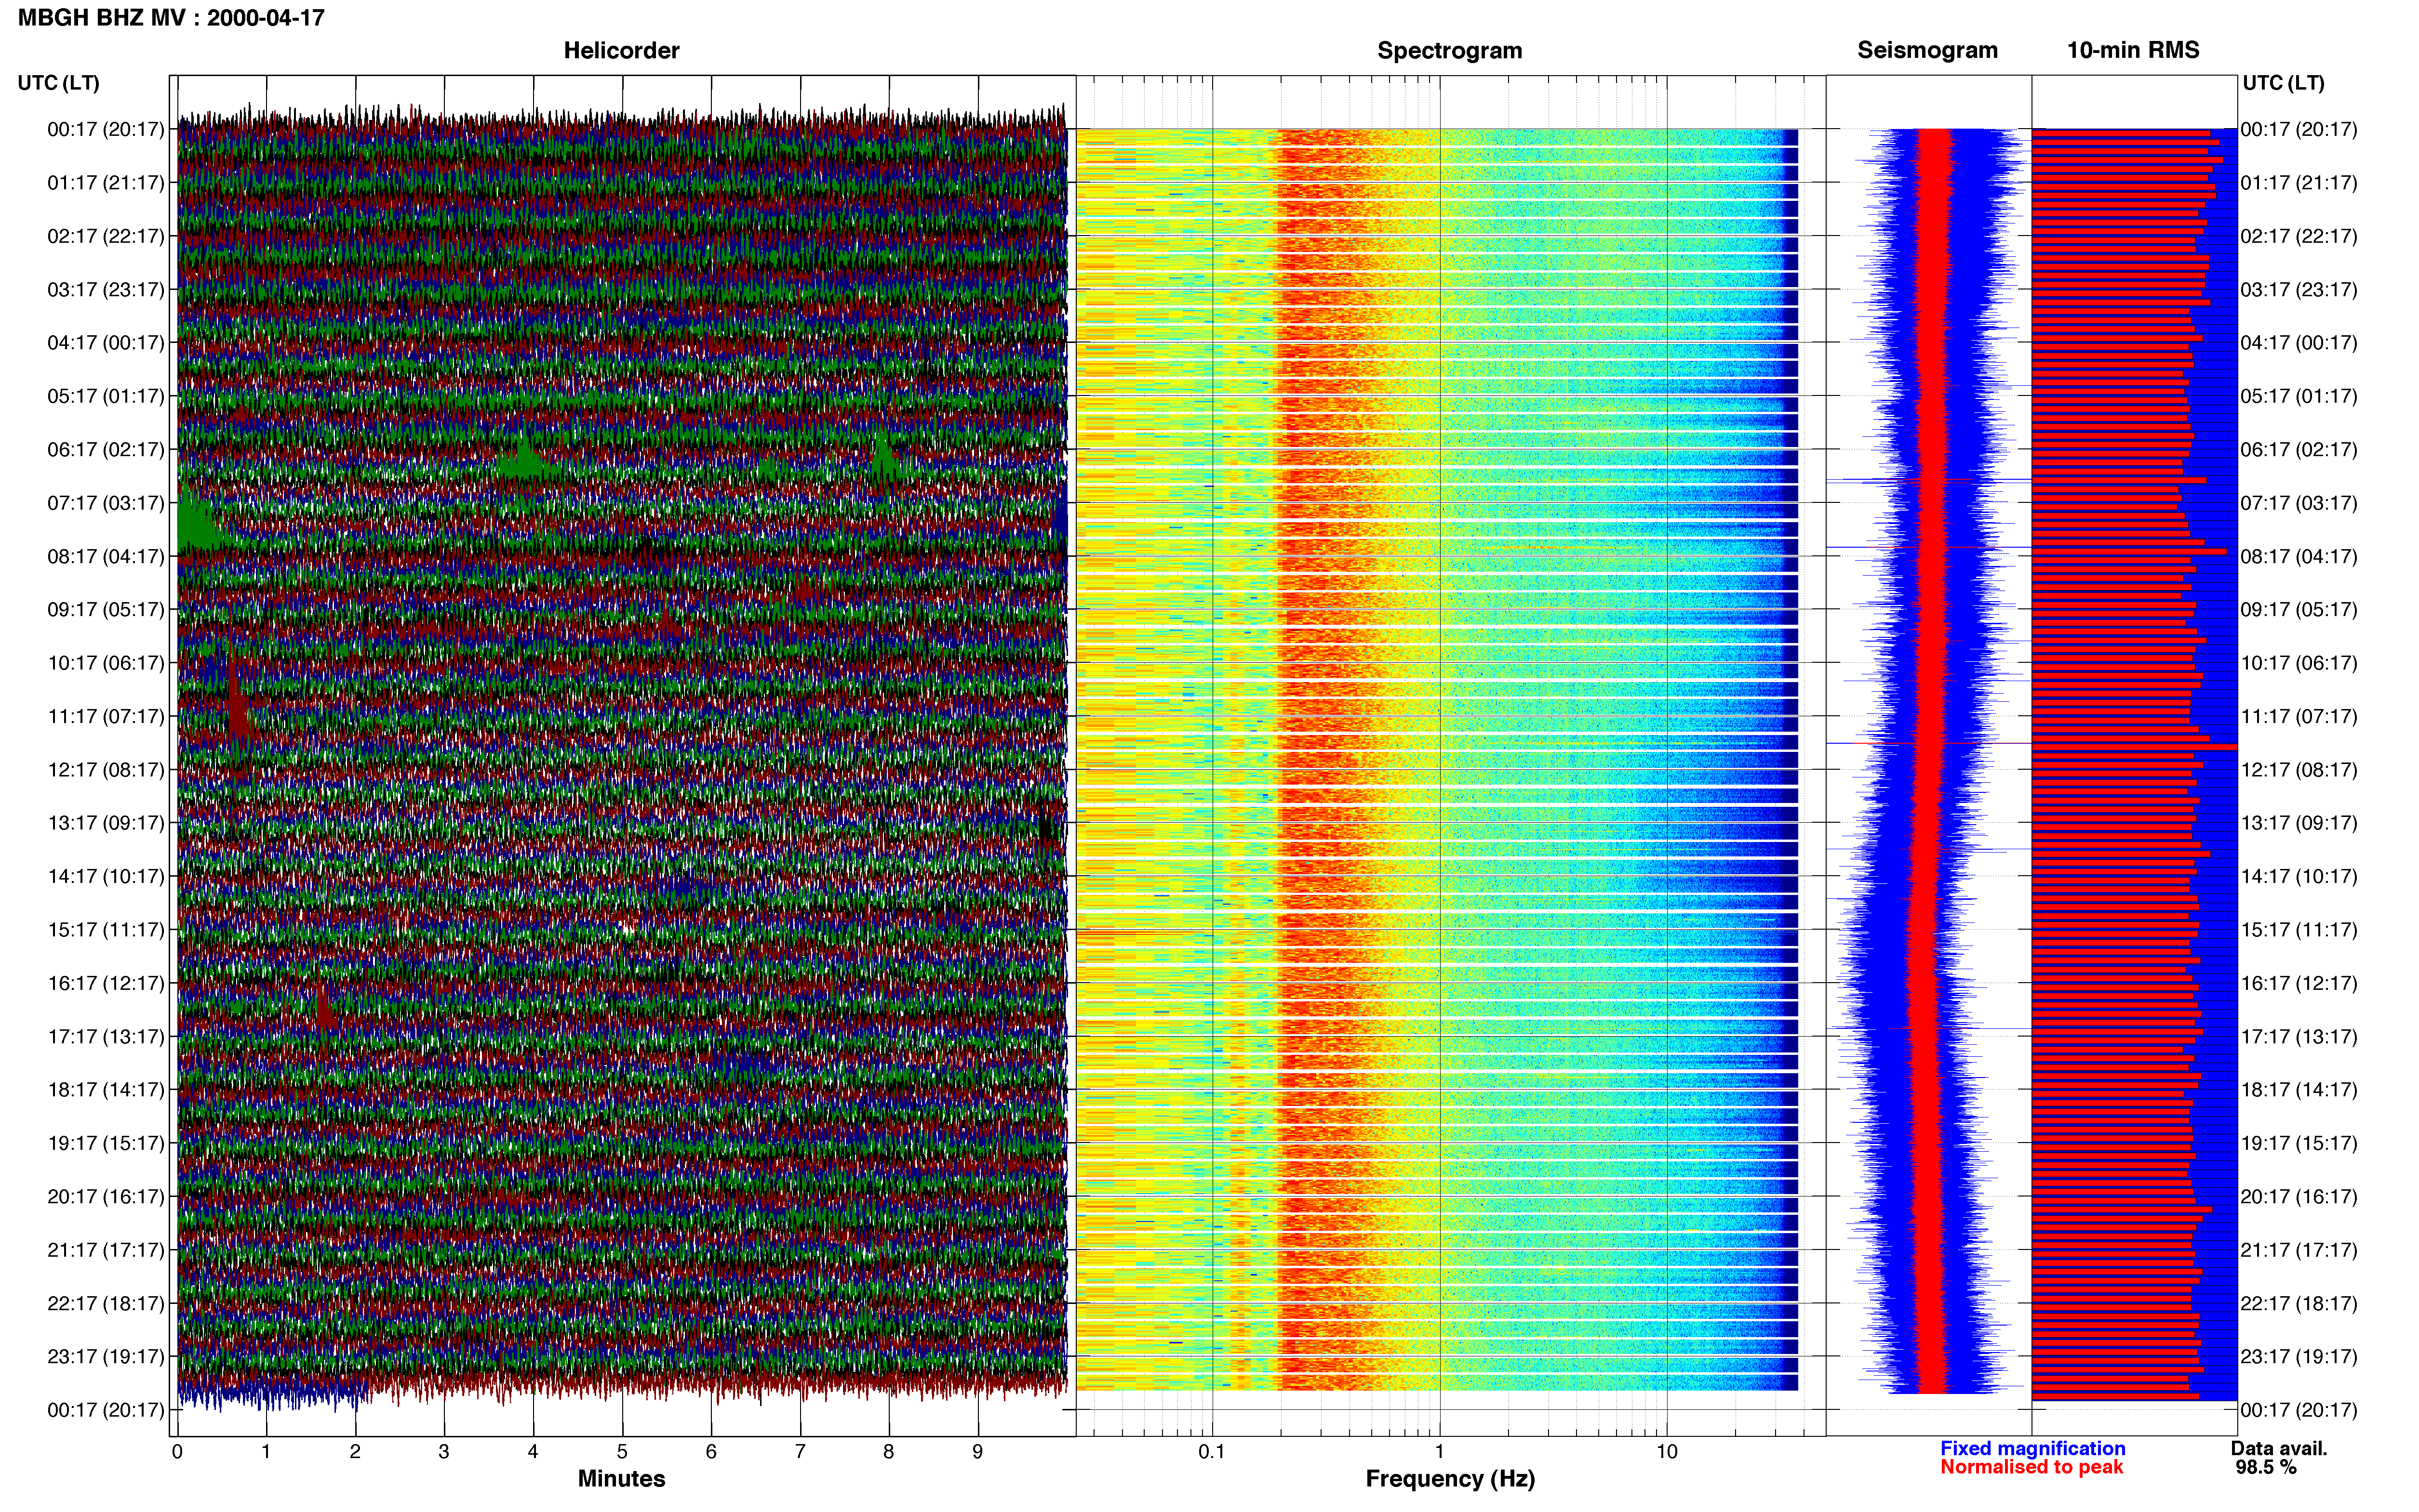This screenshot has height=1512, width=2419.
Task: Click left time label '09:17 (05:17)'
Action: (106, 610)
